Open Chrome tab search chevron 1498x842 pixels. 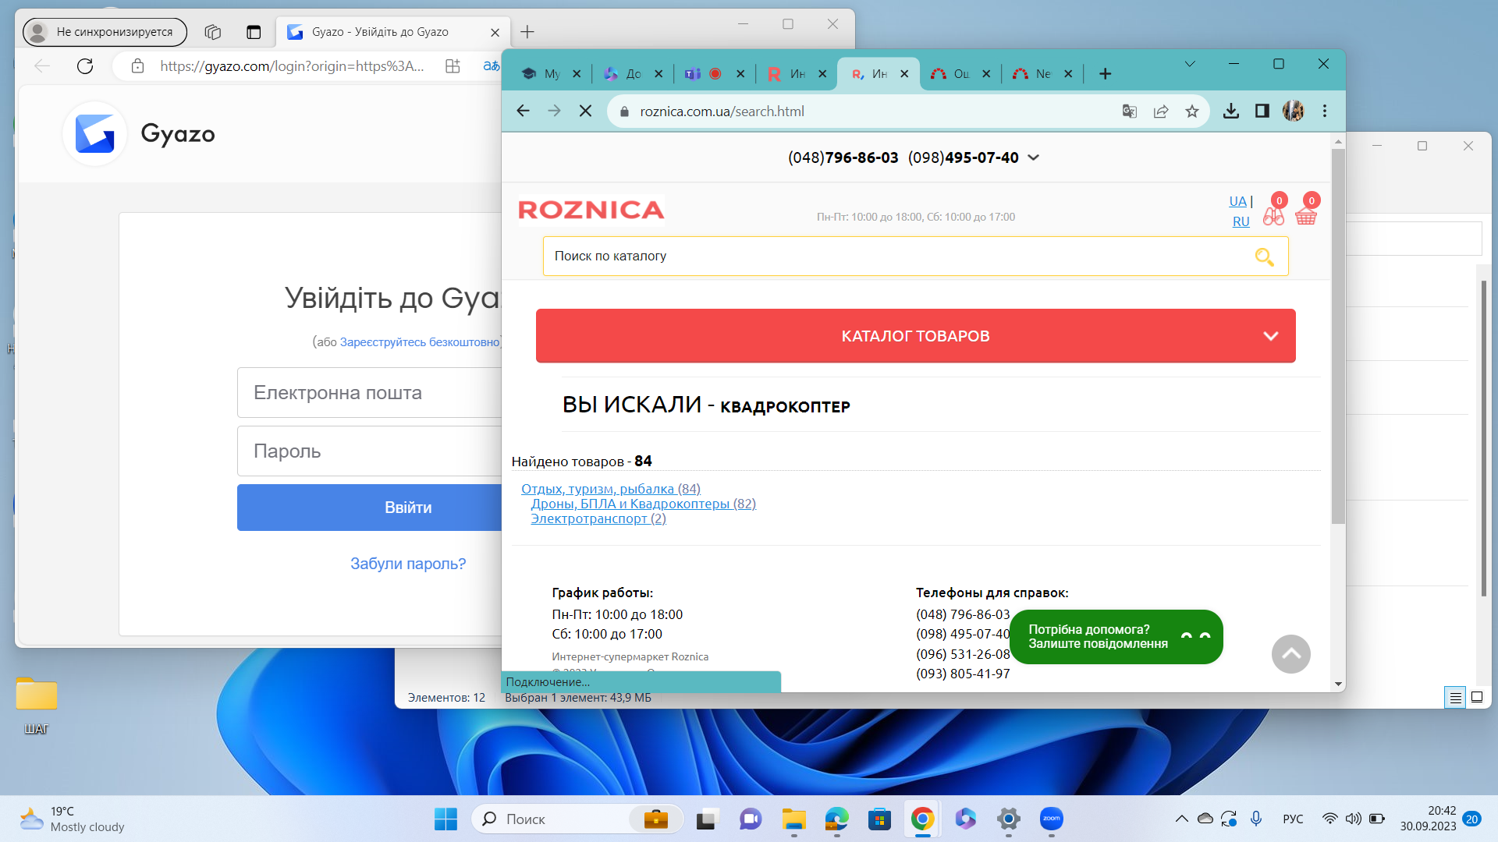pos(1189,64)
